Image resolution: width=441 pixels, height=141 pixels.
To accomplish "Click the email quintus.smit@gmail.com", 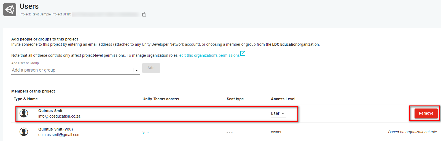I will pyautogui.click(x=59, y=135).
